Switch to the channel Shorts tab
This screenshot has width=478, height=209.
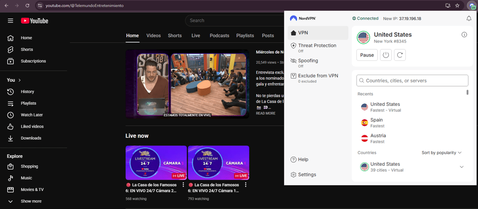pos(175,35)
